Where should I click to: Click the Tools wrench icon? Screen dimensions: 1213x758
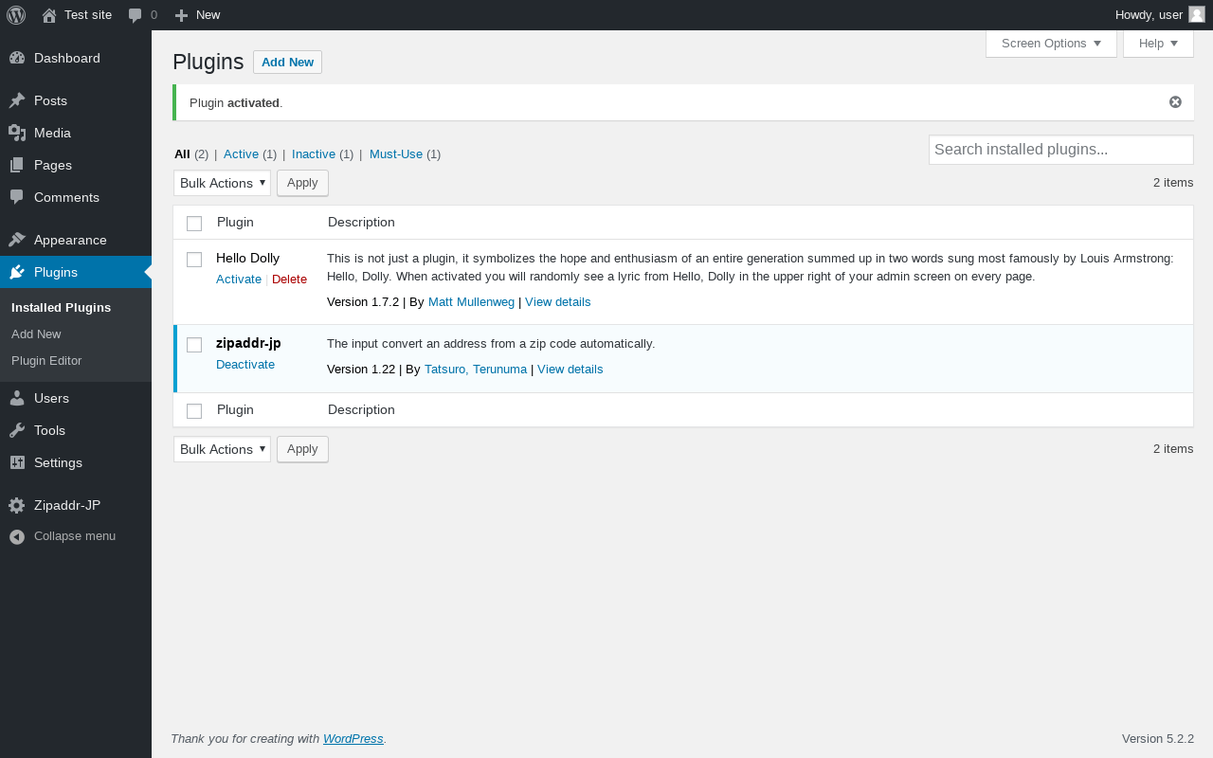tap(17, 430)
